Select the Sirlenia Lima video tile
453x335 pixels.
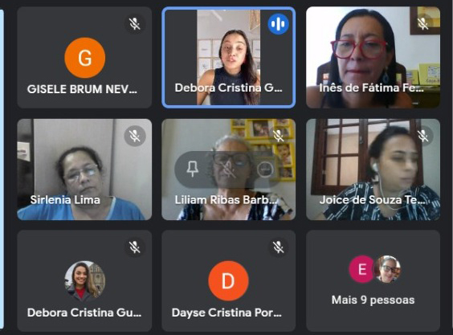[x=84, y=170]
